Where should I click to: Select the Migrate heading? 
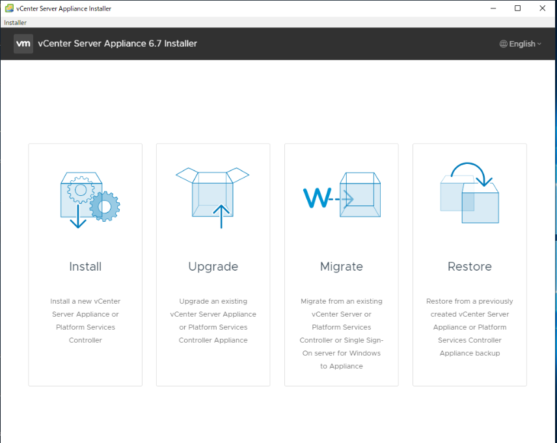coord(342,267)
